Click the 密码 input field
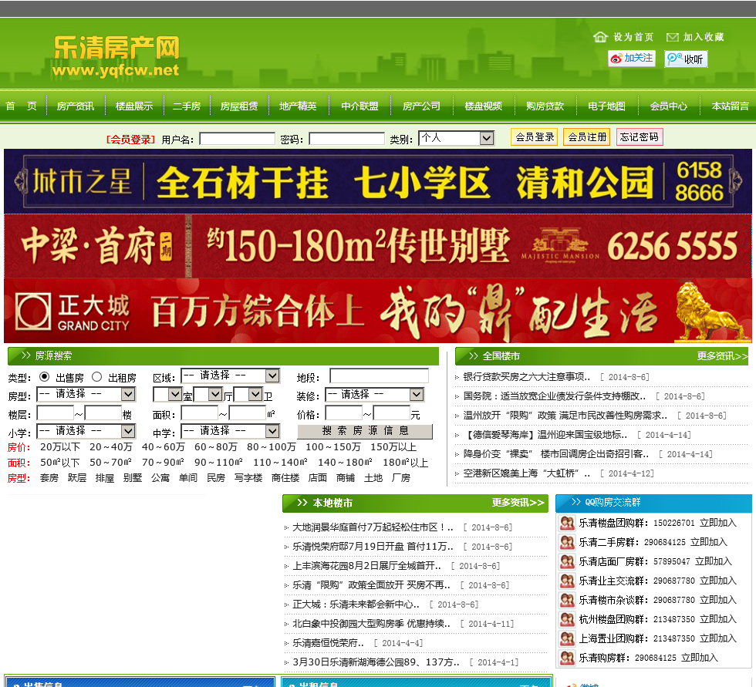Viewport: 756px width, 687px height. click(346, 140)
